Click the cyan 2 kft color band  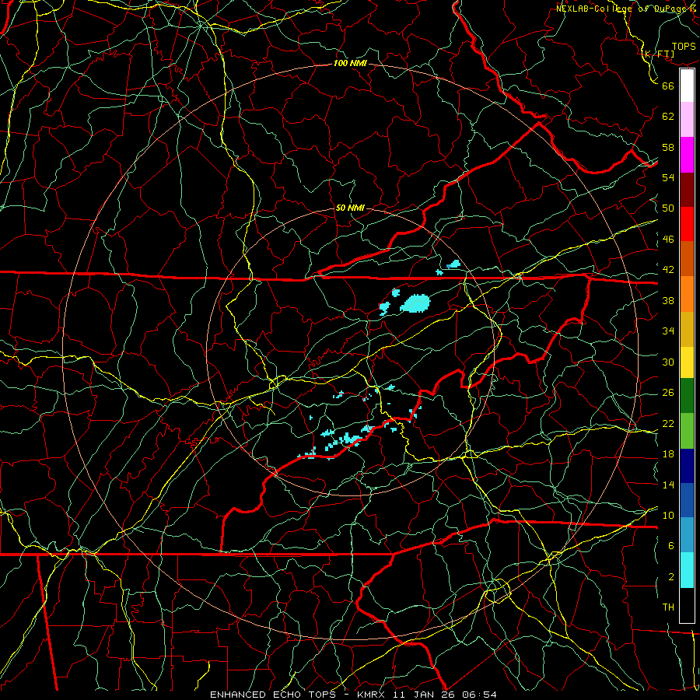687,570
